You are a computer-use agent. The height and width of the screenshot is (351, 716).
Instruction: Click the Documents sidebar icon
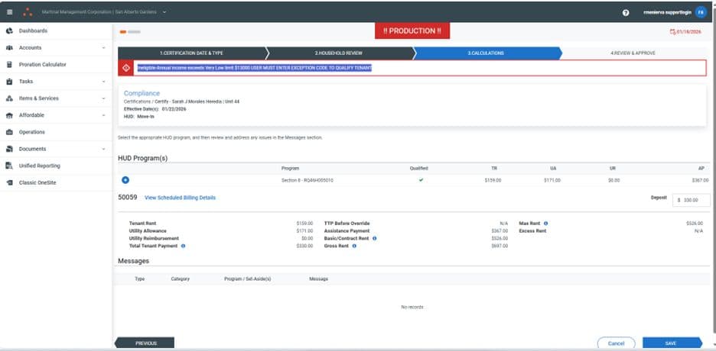pyautogui.click(x=9, y=149)
